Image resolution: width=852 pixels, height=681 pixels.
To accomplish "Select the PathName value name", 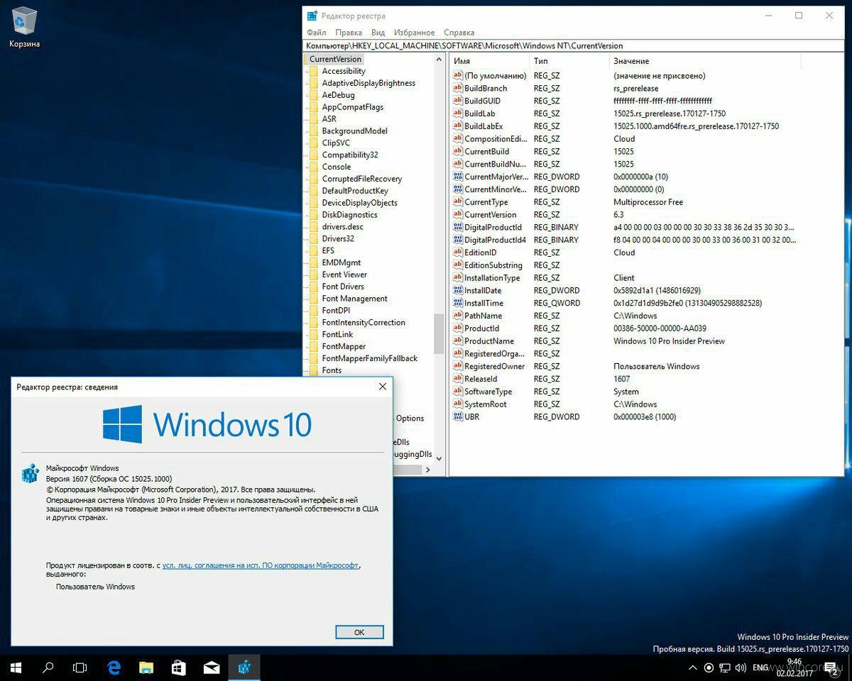I will (x=483, y=316).
